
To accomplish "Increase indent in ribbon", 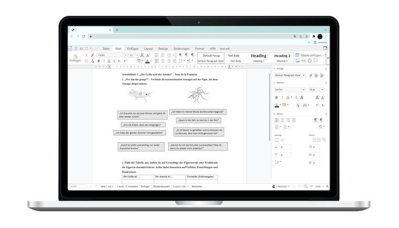I will click(168, 55).
